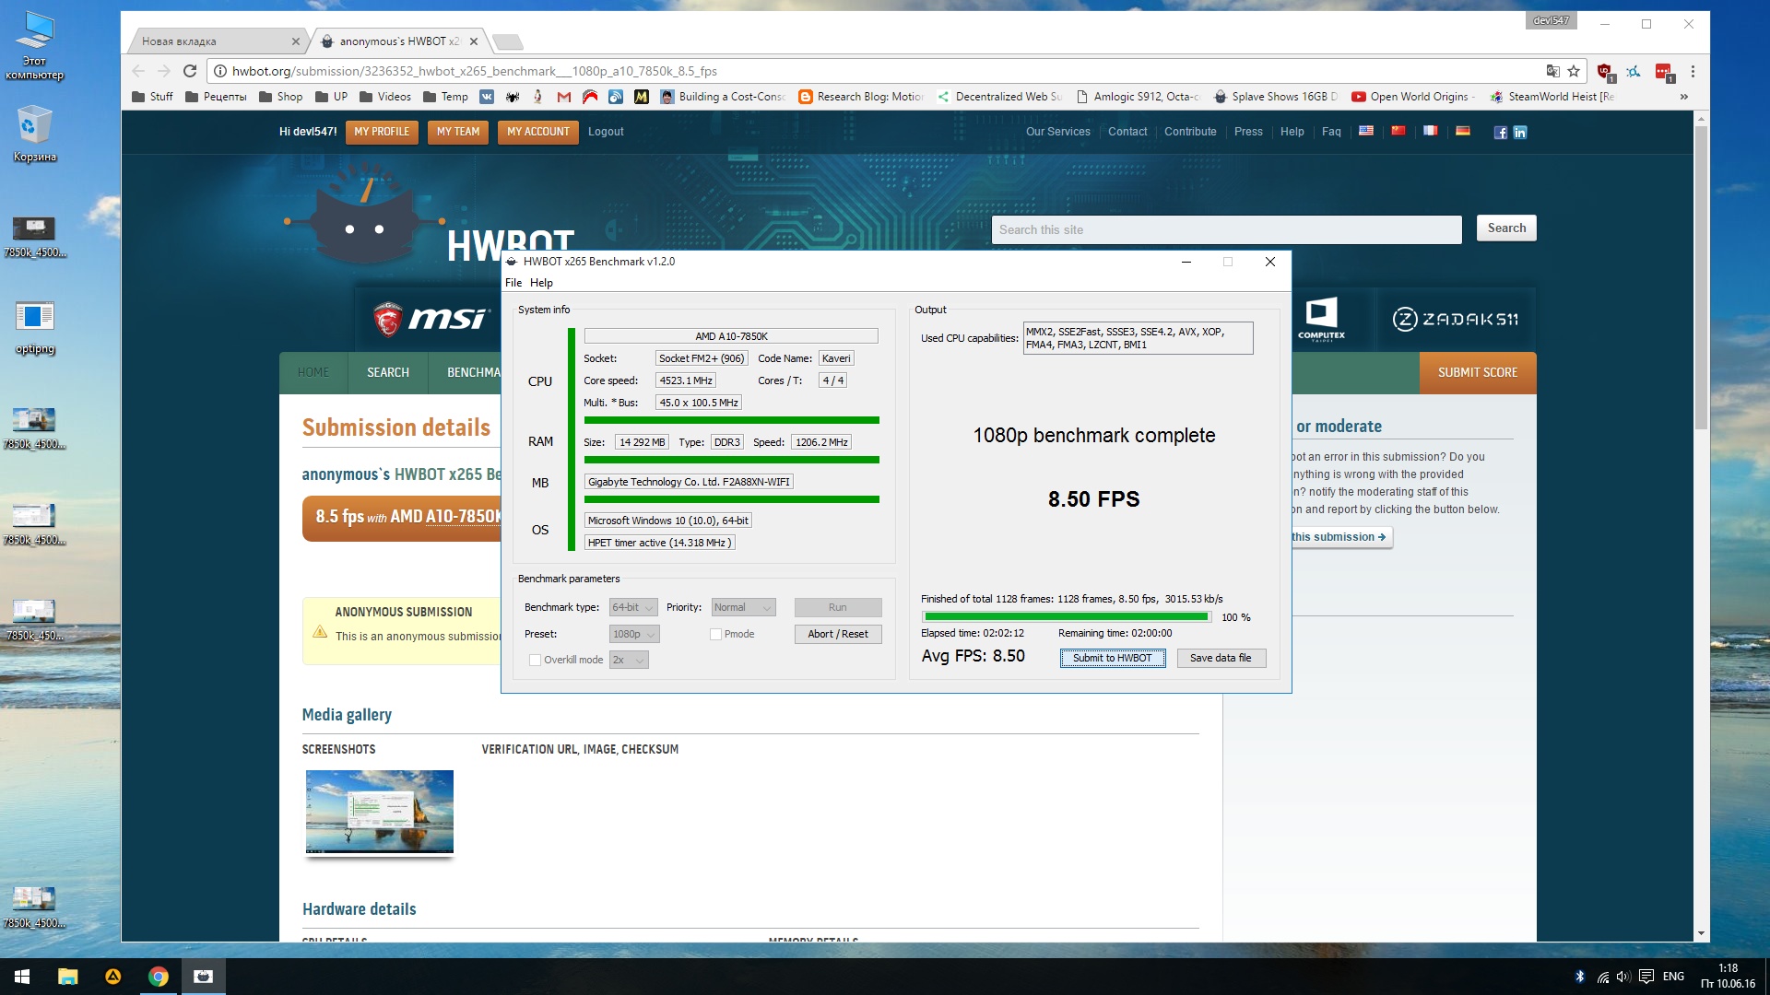Click the site Search button
This screenshot has width=1770, height=995.
(1506, 228)
